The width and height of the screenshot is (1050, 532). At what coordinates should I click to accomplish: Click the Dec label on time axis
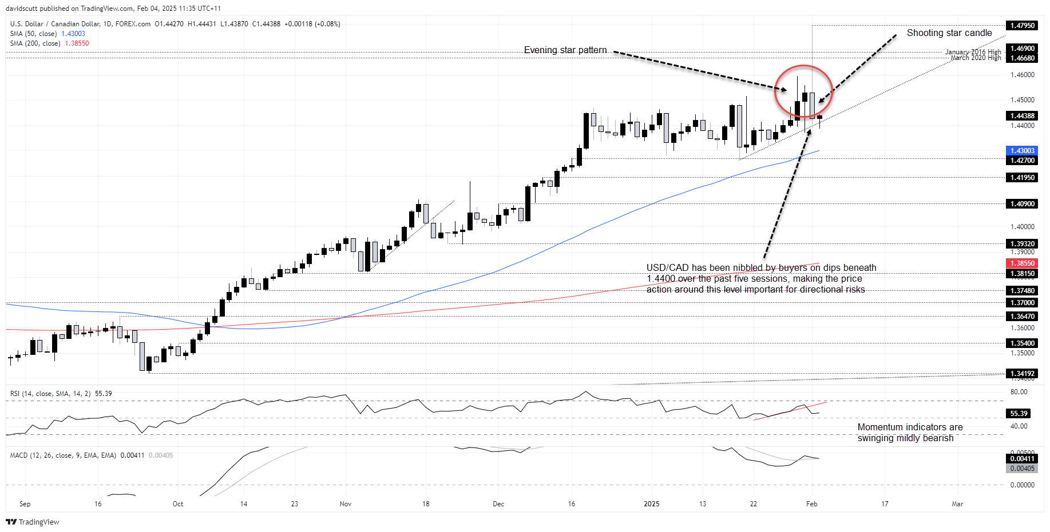coord(498,504)
